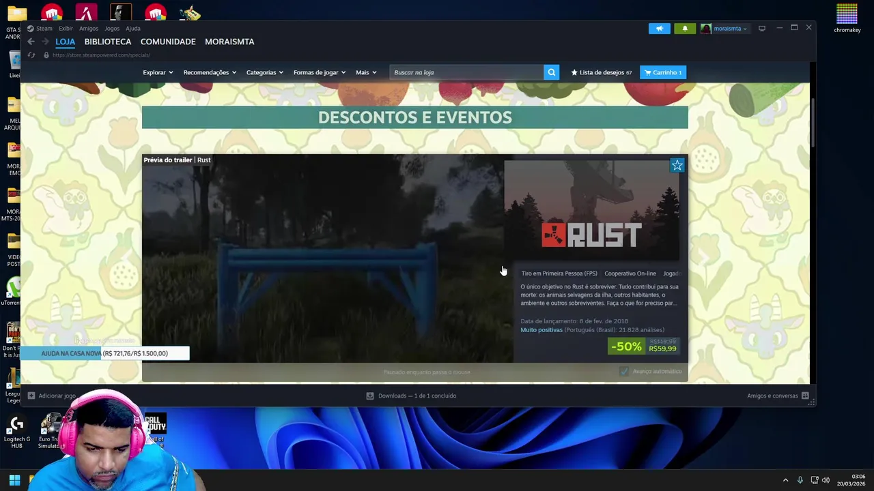
Task: Click the -50% discount price block
Action: tap(643, 346)
